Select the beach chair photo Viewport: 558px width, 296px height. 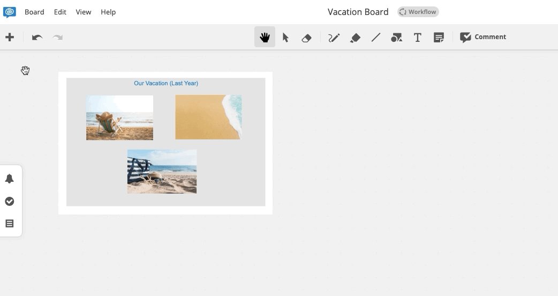click(119, 117)
